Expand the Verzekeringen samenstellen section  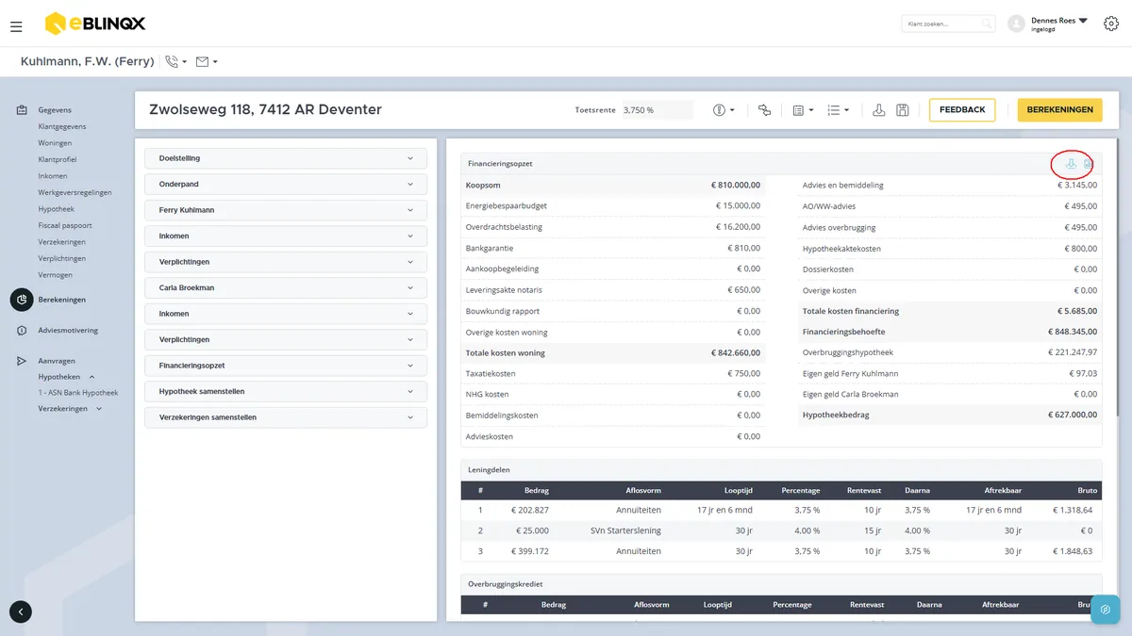(286, 416)
